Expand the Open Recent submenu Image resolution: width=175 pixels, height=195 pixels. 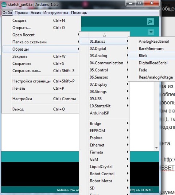coord(41,35)
